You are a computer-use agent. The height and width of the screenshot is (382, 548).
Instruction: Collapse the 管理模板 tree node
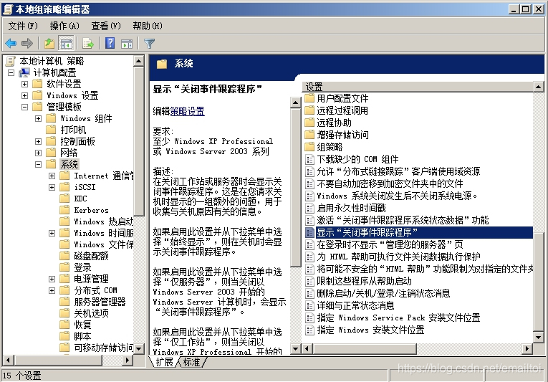pyautogui.click(x=24, y=107)
